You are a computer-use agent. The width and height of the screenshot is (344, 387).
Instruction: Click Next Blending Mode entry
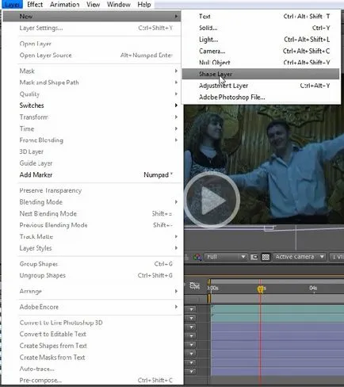tap(92, 213)
